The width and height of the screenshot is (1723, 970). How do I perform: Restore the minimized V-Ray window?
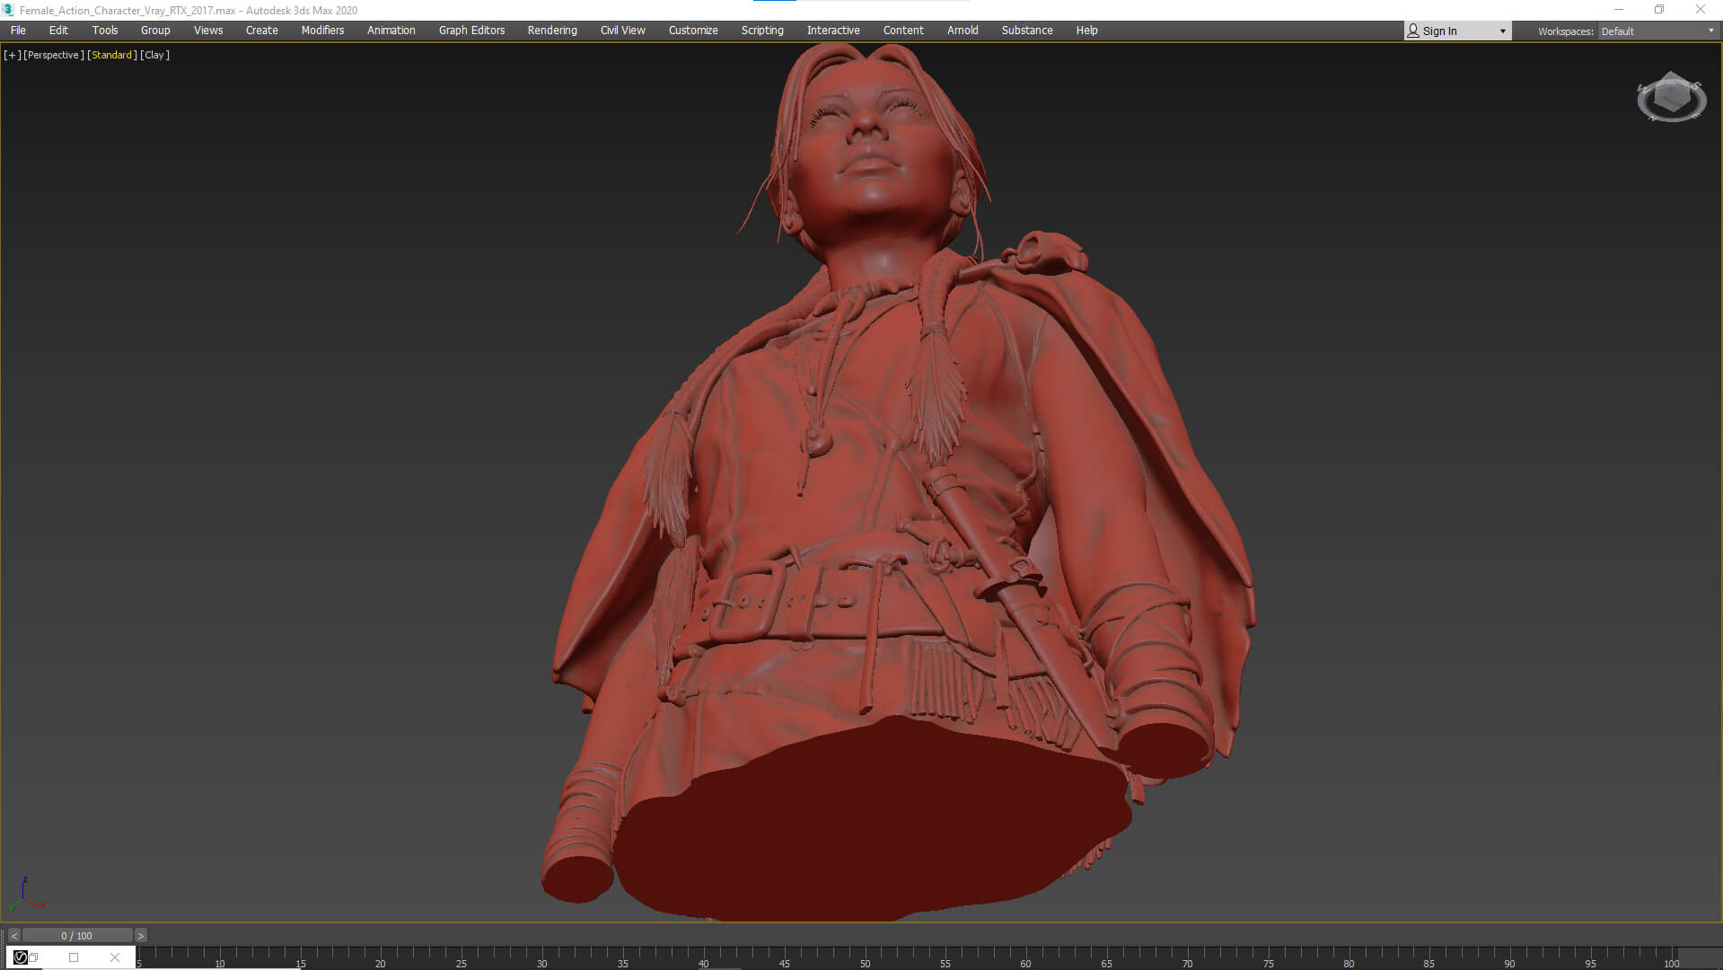[x=33, y=957]
